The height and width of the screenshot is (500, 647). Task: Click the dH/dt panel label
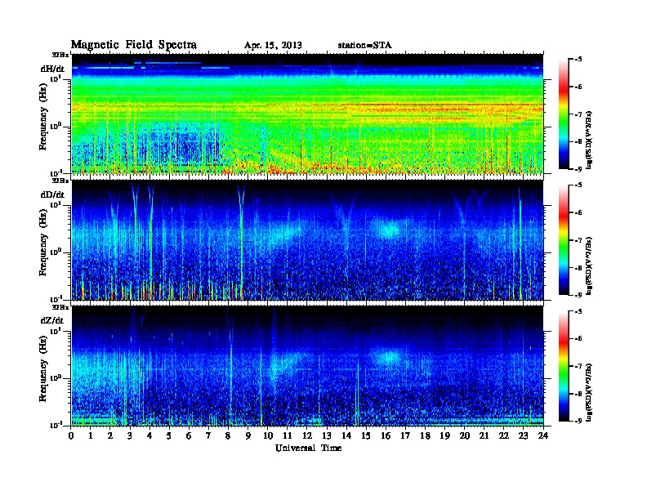[52, 69]
